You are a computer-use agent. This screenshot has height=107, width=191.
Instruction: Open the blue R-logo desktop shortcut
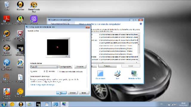point(7,64)
